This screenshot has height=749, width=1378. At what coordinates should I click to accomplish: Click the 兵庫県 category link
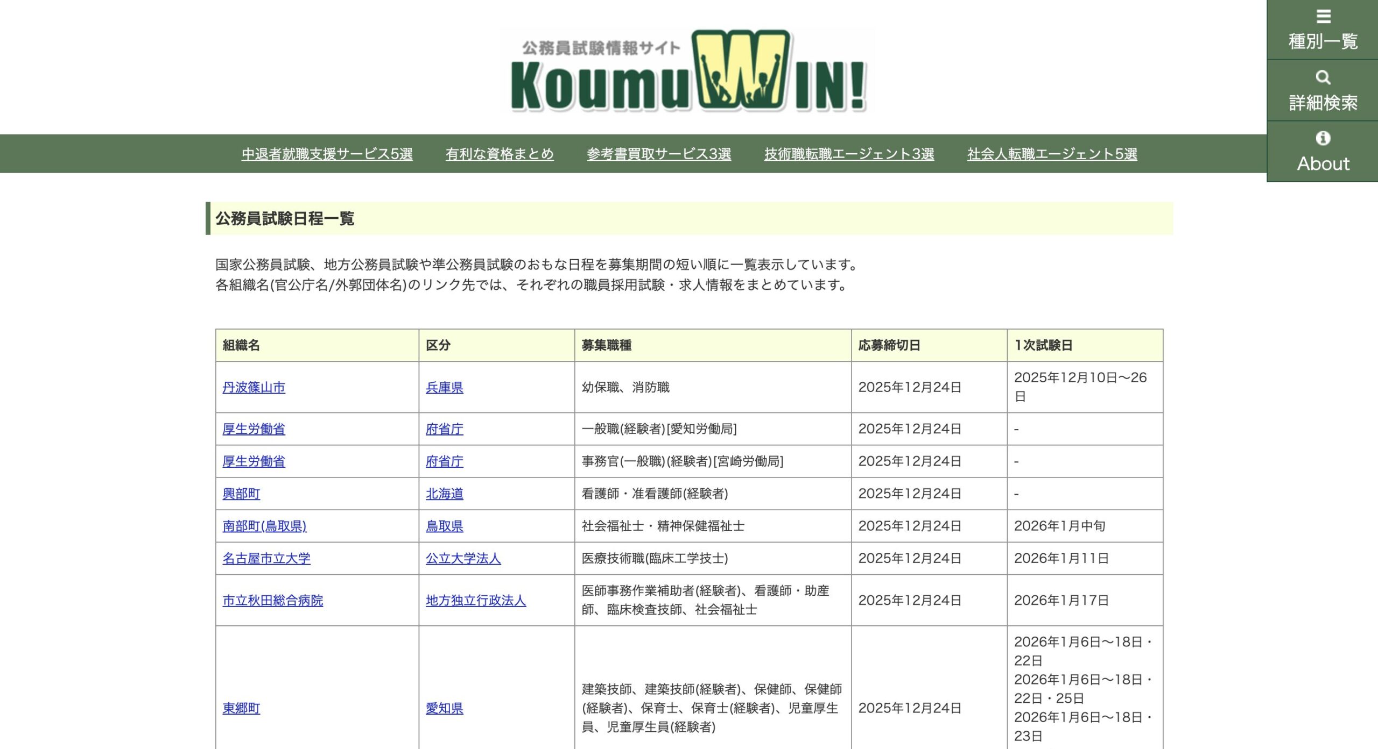[444, 388]
